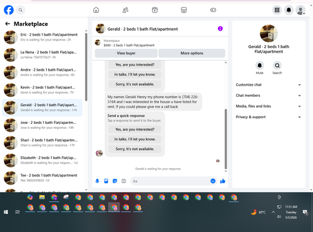Choose a sticker icon in composer
313x232 pixels.
tap(115, 181)
